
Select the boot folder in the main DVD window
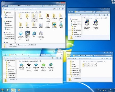(x=21, y=16)
